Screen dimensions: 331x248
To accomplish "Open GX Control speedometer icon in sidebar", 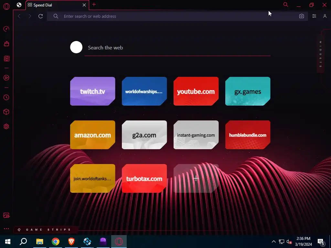I will point(6,29).
